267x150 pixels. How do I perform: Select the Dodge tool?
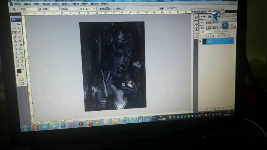tap(21, 49)
